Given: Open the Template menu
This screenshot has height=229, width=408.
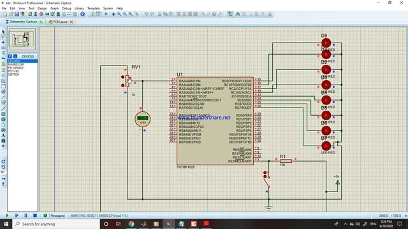Looking at the screenshot, I should pos(94,8).
